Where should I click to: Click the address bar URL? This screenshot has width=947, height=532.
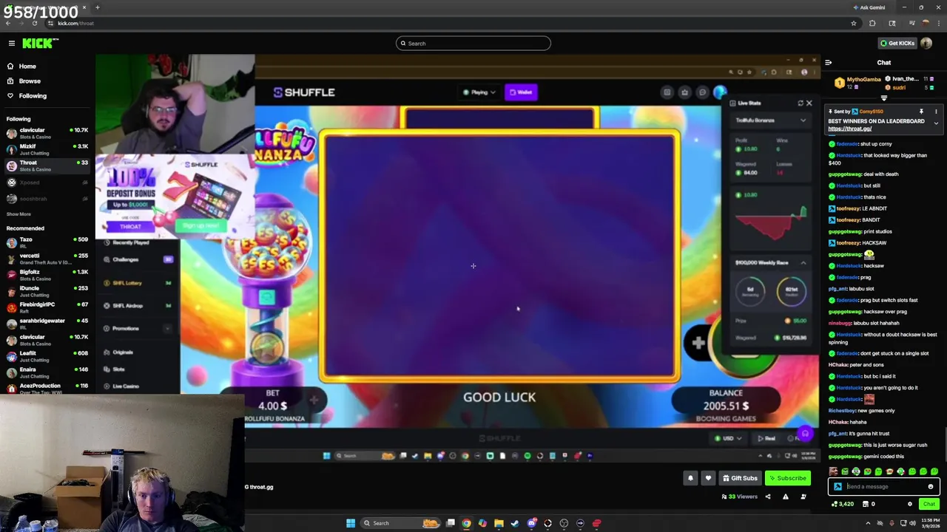75,23
